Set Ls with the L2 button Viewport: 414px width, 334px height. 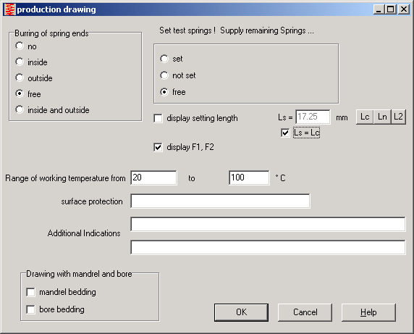(x=398, y=117)
